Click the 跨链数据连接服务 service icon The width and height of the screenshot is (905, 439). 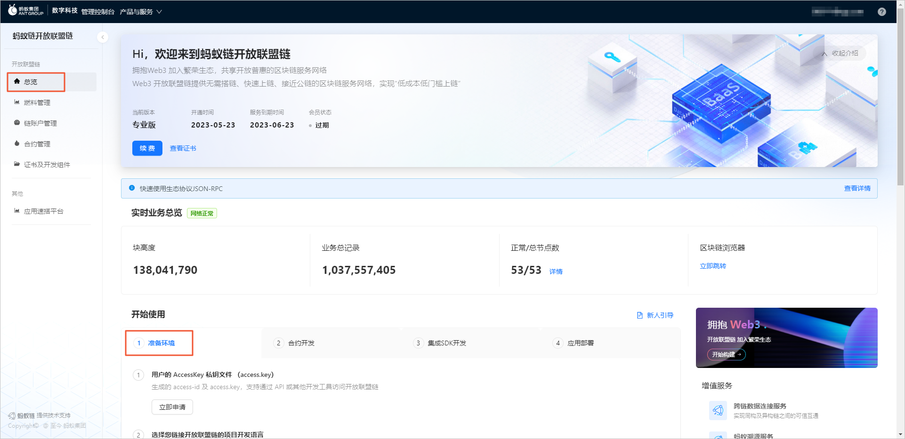[x=718, y=410]
